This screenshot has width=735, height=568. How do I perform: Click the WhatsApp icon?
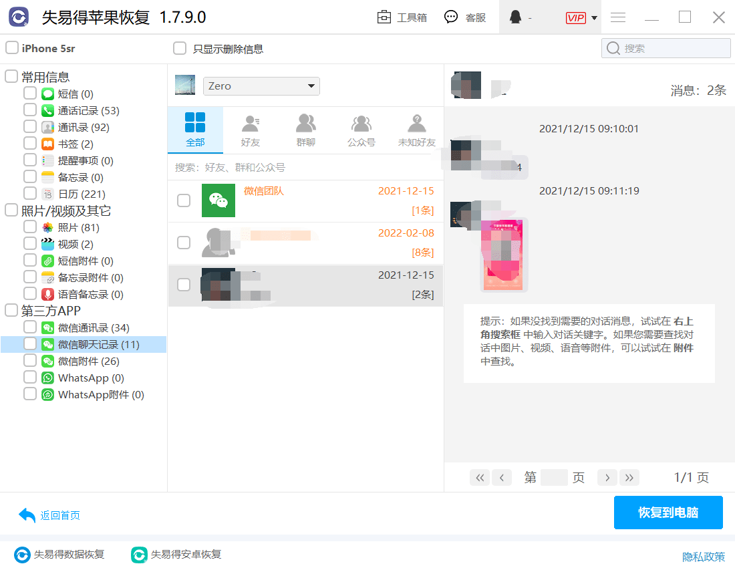(48, 378)
